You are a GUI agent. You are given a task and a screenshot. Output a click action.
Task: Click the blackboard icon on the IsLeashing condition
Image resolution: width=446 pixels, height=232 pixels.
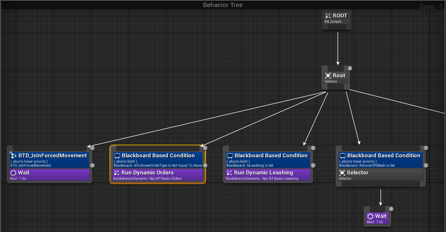(230, 156)
